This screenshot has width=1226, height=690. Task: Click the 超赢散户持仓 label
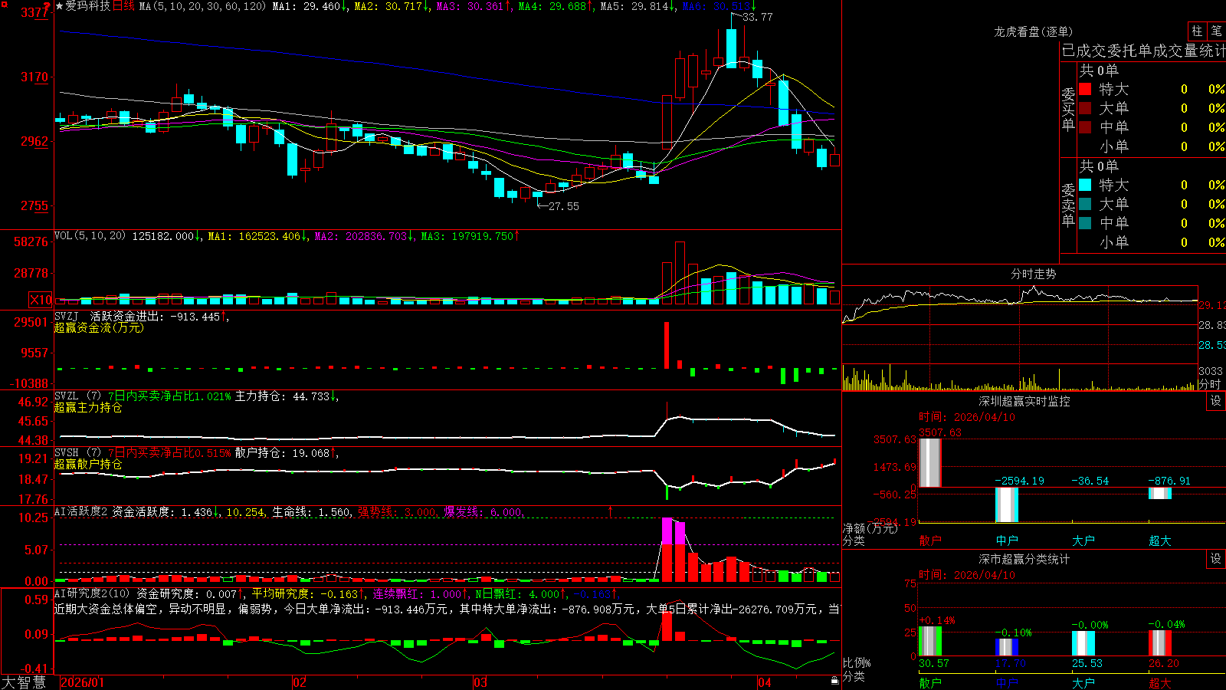88,464
